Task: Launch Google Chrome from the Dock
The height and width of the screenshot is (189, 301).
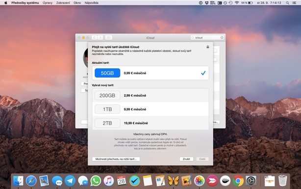Action: click(x=238, y=181)
